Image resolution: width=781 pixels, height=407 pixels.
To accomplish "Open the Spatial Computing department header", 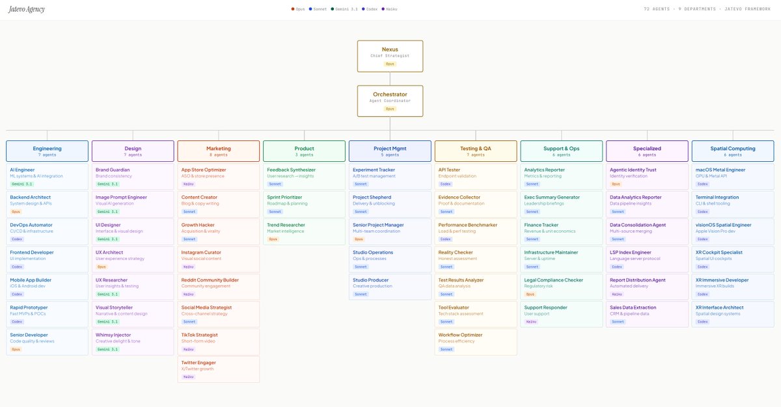I will 733,151.
